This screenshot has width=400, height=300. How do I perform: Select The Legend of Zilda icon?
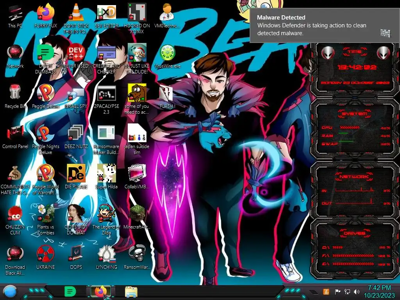coord(106,220)
